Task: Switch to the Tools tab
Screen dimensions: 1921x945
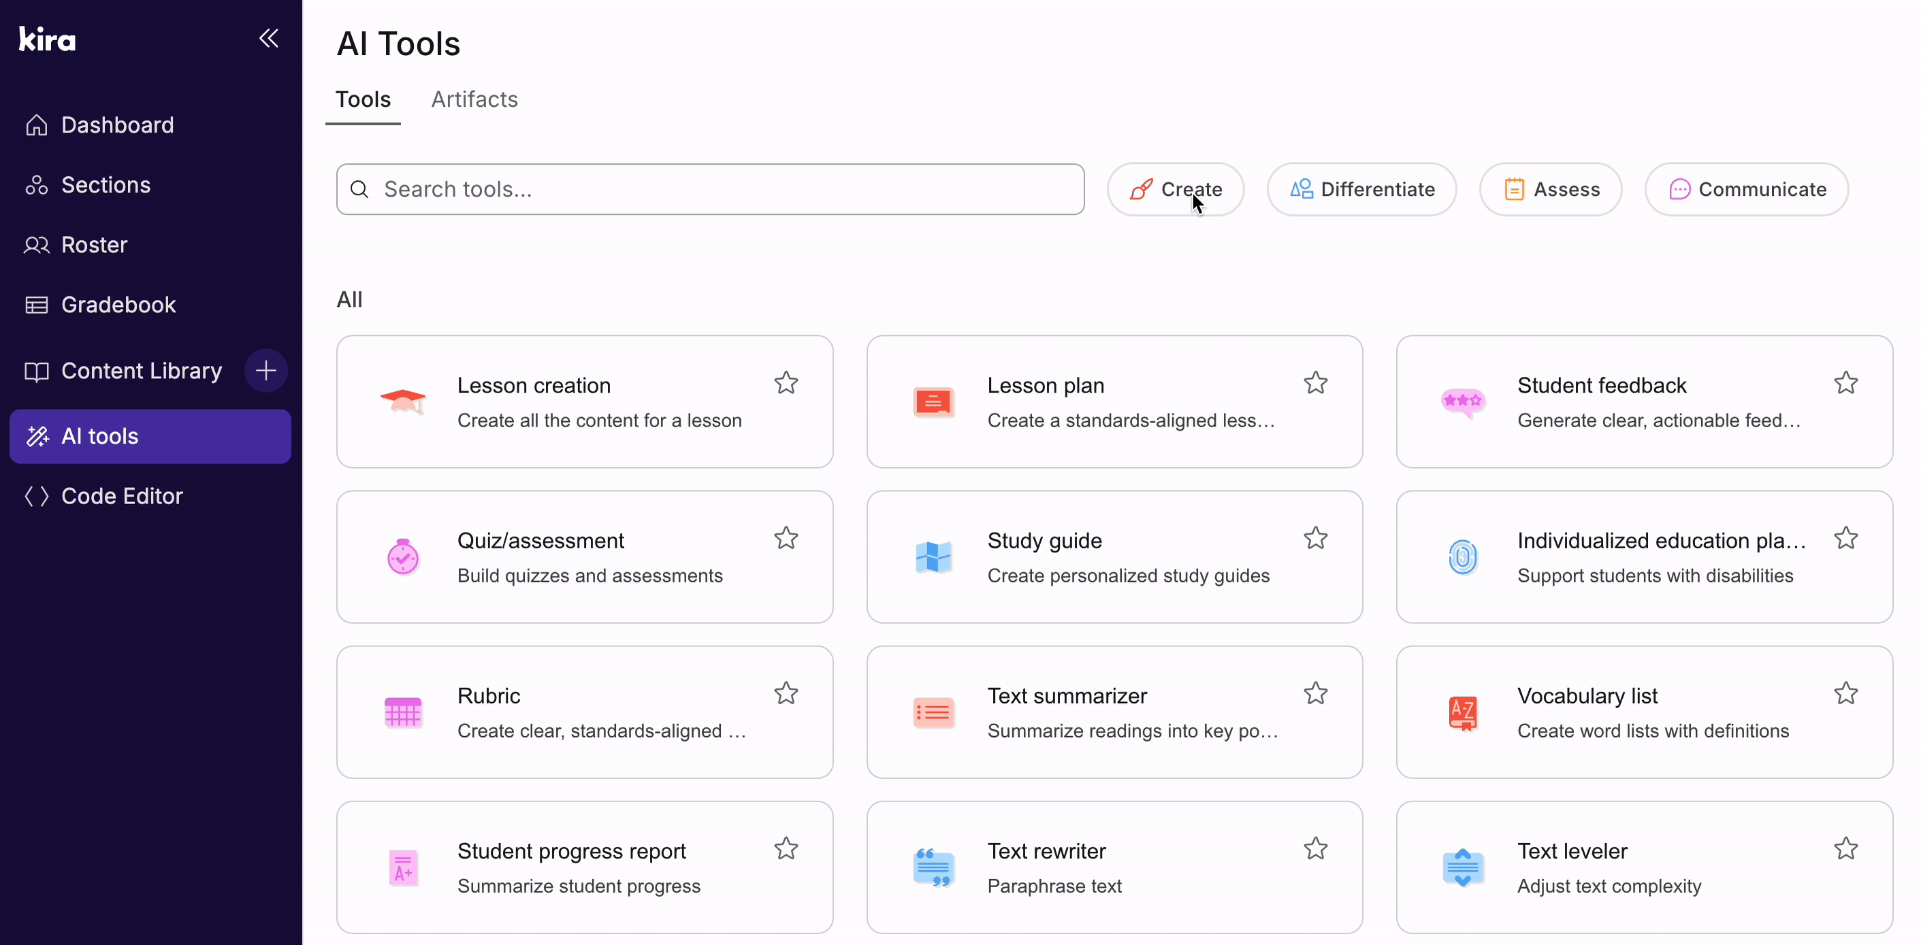Action: [362, 99]
